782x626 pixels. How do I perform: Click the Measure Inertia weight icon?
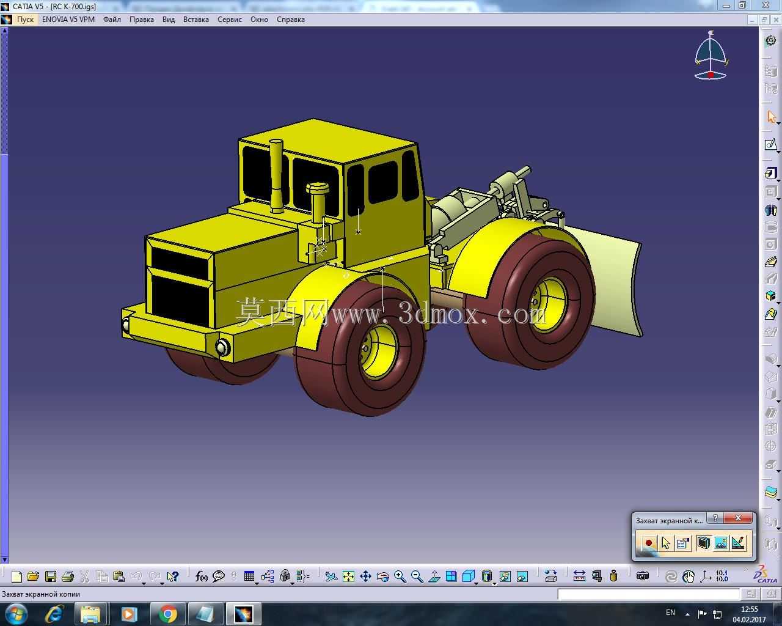[x=613, y=576]
